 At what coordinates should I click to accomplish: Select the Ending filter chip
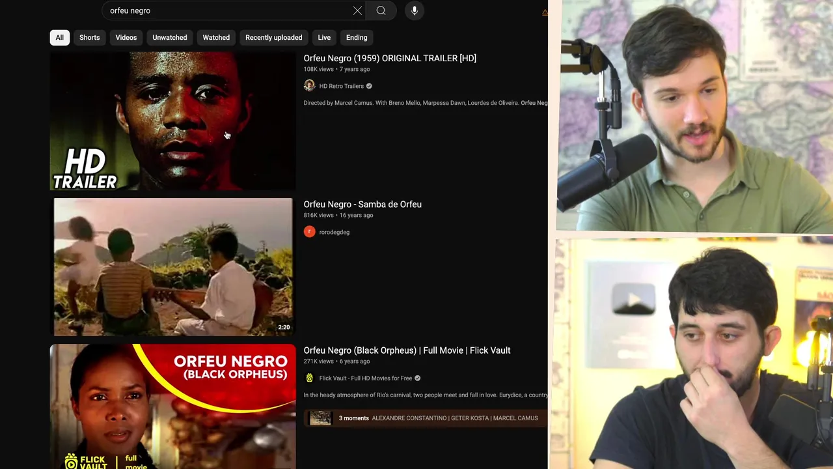(x=357, y=38)
